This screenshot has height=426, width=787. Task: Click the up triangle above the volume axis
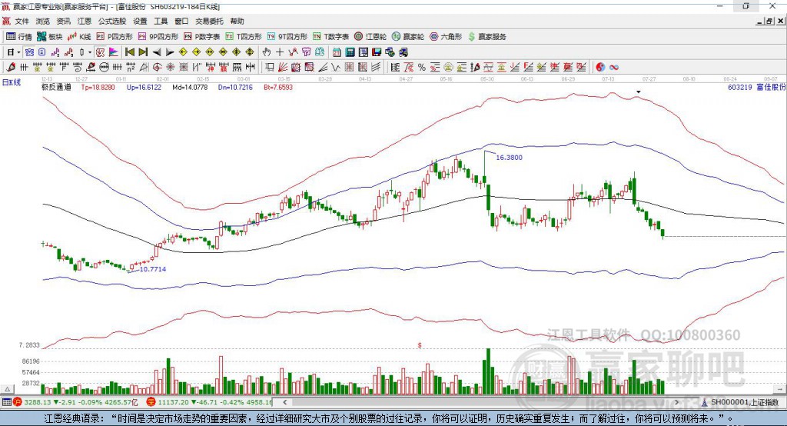[8, 389]
